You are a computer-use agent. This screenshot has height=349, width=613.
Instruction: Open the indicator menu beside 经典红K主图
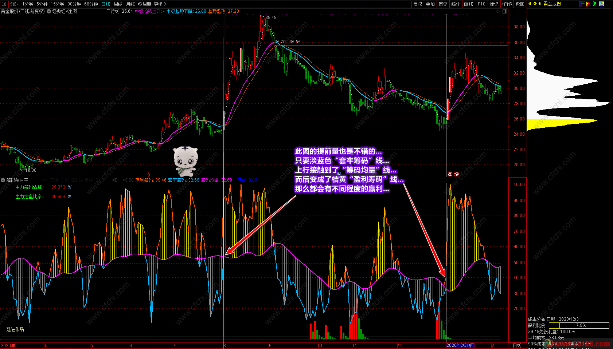[49, 11]
